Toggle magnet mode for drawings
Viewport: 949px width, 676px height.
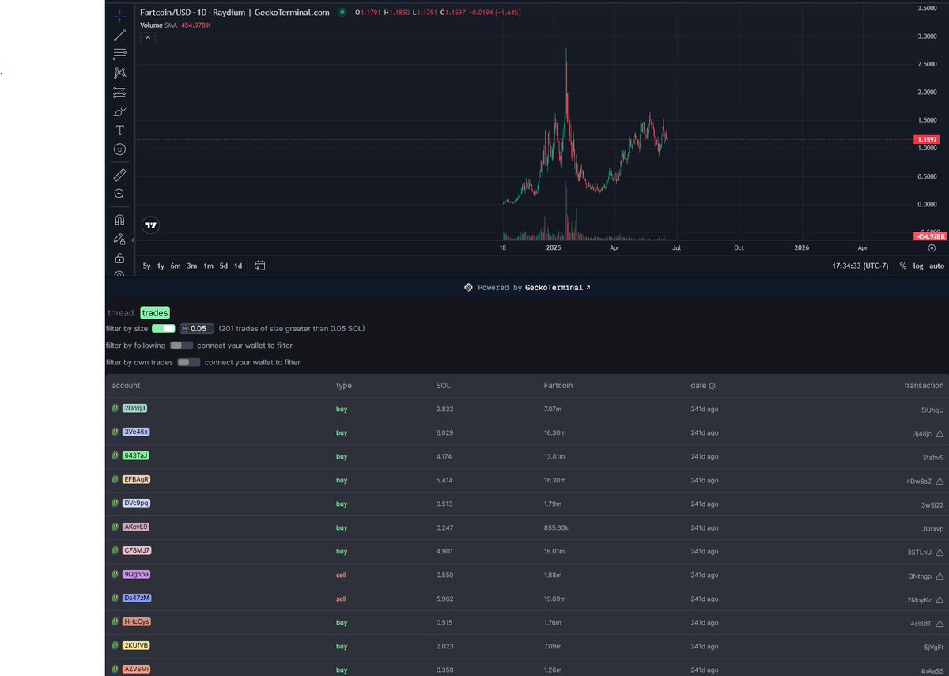[119, 220]
